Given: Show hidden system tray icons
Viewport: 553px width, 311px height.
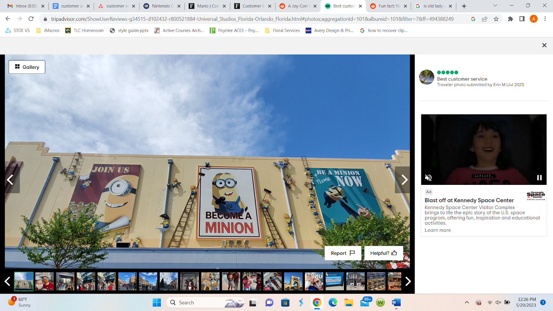Looking at the screenshot, I should point(467,302).
